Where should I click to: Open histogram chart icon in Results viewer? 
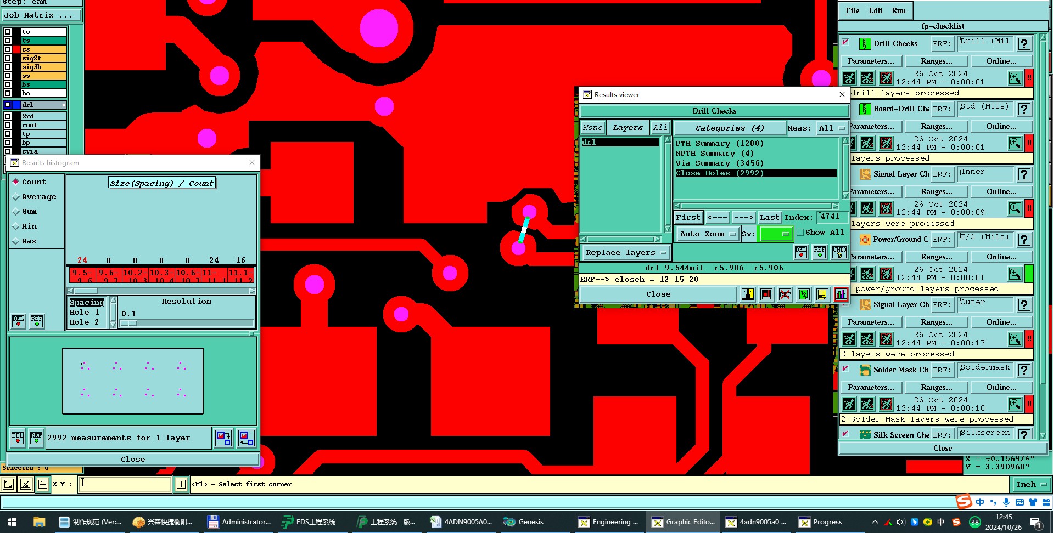click(841, 294)
